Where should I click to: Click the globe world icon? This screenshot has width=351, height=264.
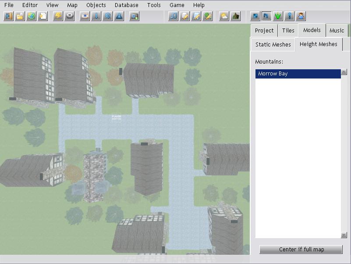[31, 16]
